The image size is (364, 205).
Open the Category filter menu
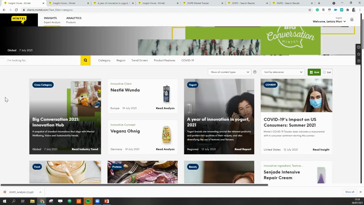[104, 60]
